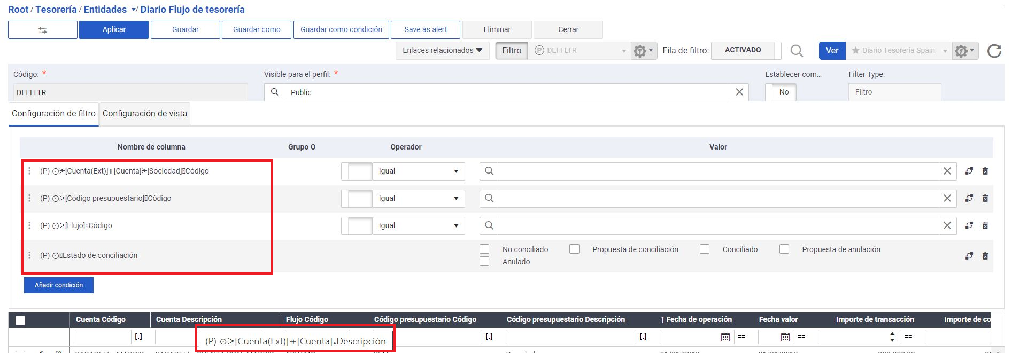Image resolution: width=1012 pixels, height=353 pixels.
Task: Switch to Configuración de vista tab
Action: 145,114
